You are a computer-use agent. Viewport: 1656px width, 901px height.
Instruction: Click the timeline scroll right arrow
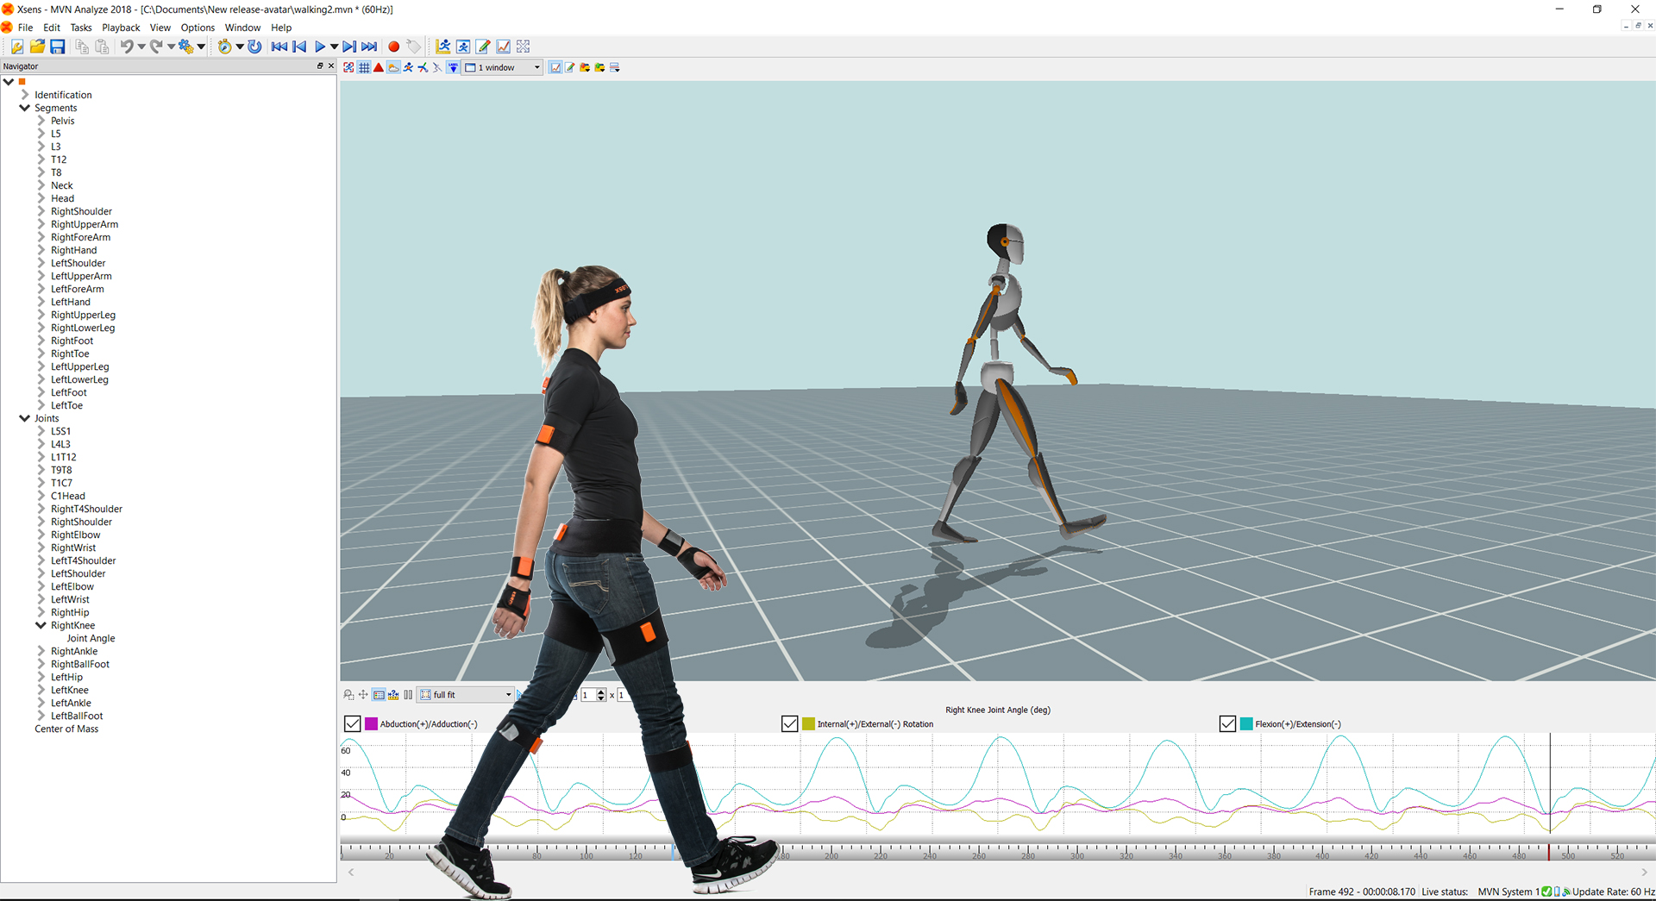(x=1645, y=873)
